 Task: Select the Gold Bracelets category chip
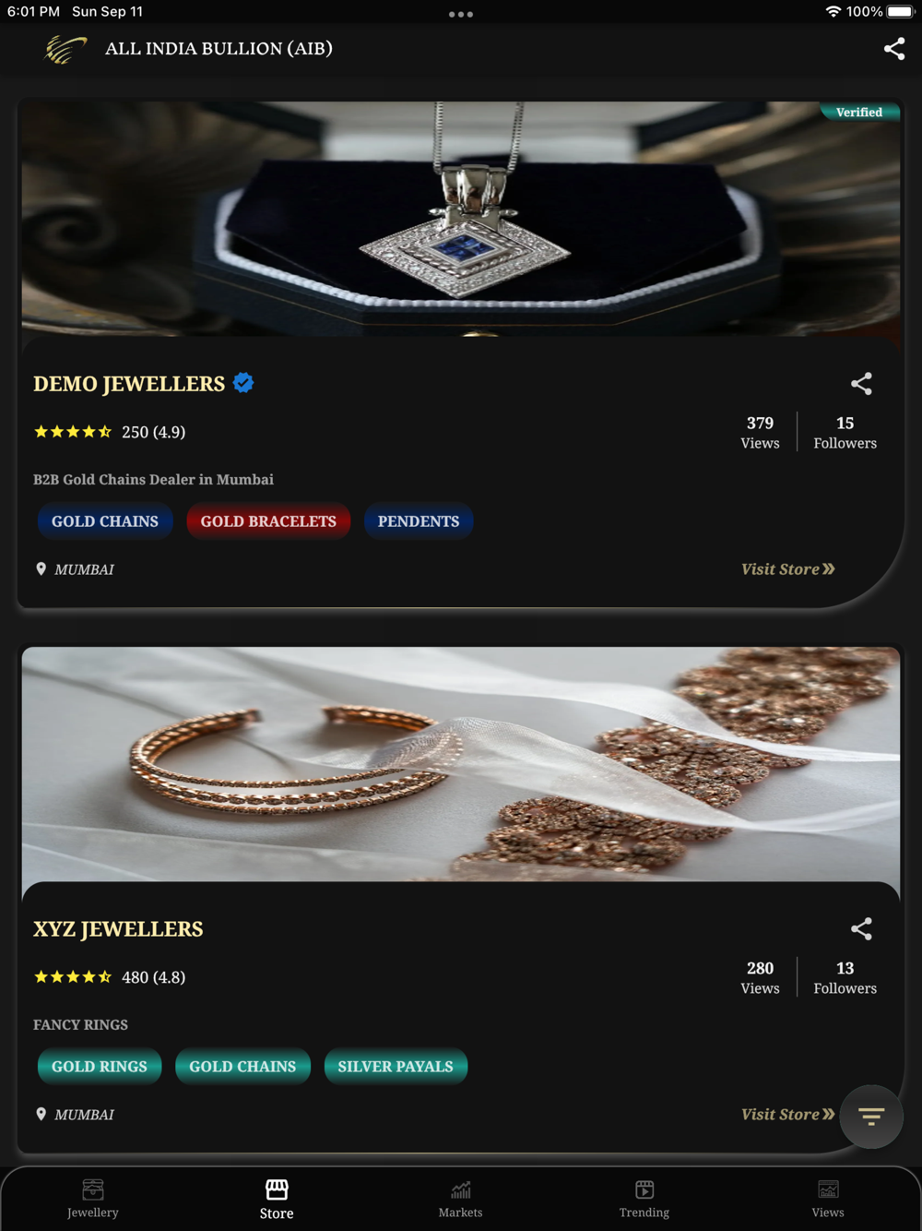268,521
